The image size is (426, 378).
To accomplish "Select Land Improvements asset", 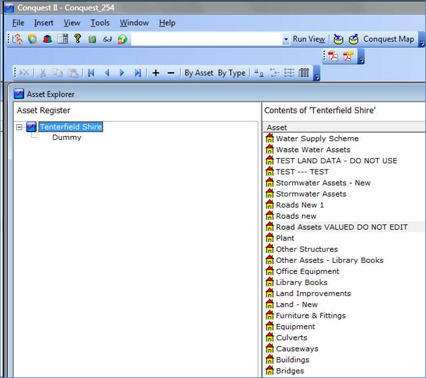I will click(313, 293).
